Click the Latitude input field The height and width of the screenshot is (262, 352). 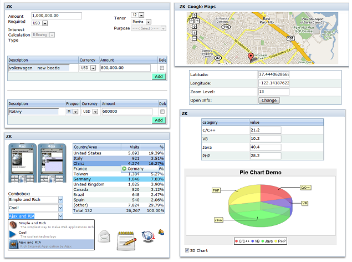(x=273, y=74)
